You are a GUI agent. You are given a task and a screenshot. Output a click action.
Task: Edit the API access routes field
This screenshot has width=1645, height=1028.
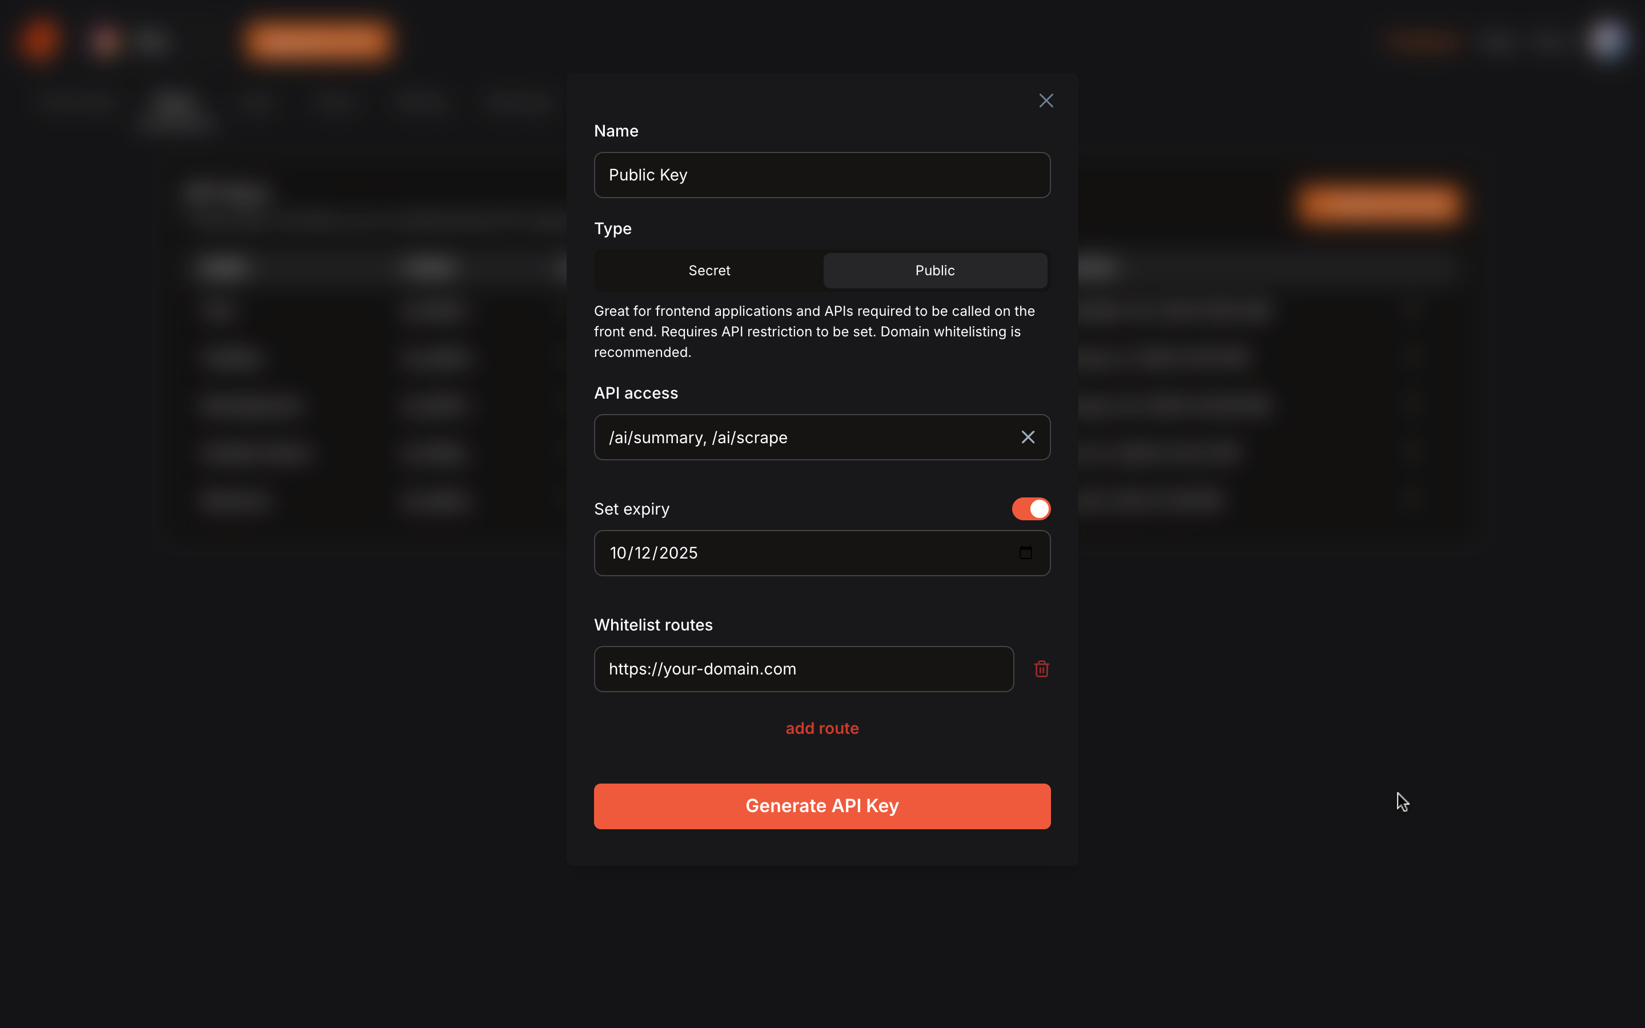tap(822, 437)
